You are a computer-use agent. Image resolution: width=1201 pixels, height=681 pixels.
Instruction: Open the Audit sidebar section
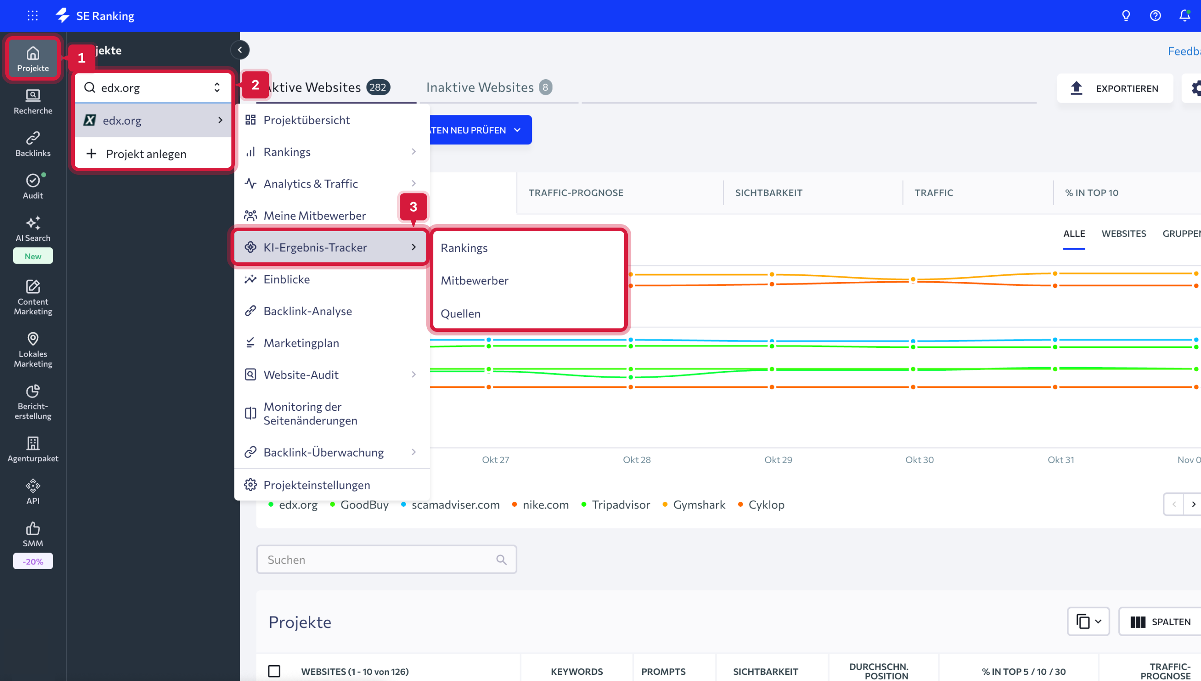33,186
